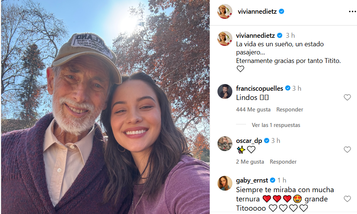
Task: Expand 'Ver las 1 respuestas' replies
Action: click(276, 125)
